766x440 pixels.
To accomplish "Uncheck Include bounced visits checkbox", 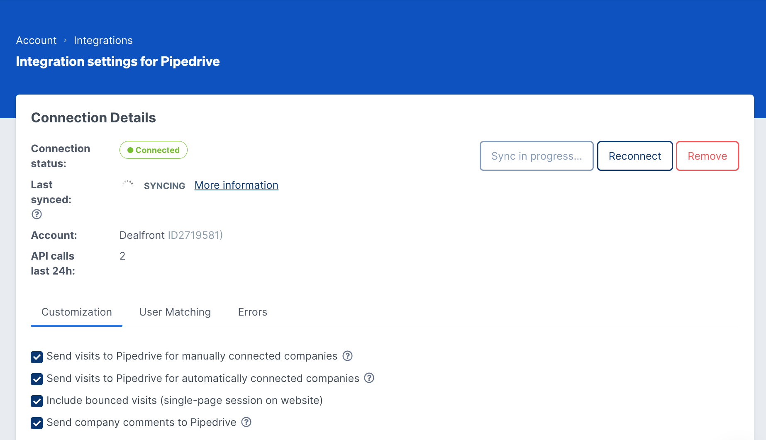I will tap(37, 401).
